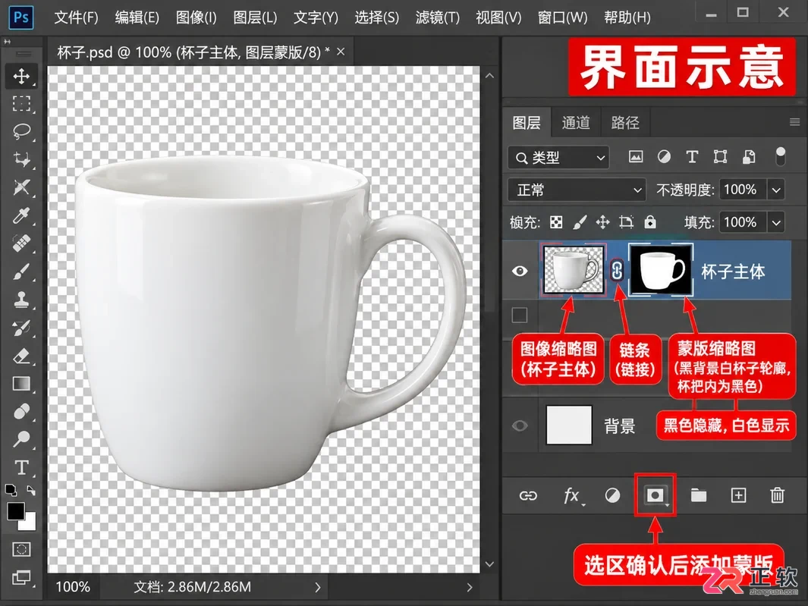808x606 pixels.
Task: Select 杯子主体 layer image thumbnail
Action: tap(573, 271)
